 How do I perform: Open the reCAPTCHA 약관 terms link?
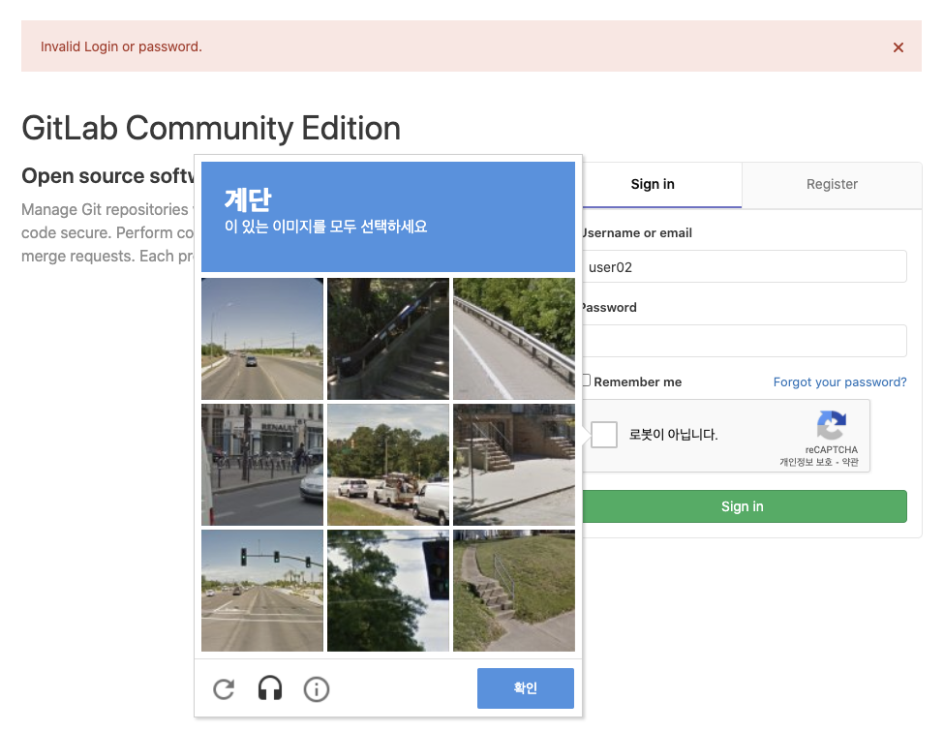coord(850,462)
